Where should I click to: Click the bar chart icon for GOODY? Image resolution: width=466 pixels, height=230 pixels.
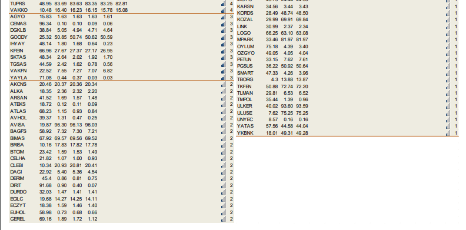click(224, 37)
